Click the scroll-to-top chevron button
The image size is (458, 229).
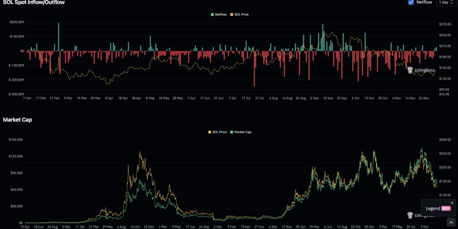click(450, 222)
